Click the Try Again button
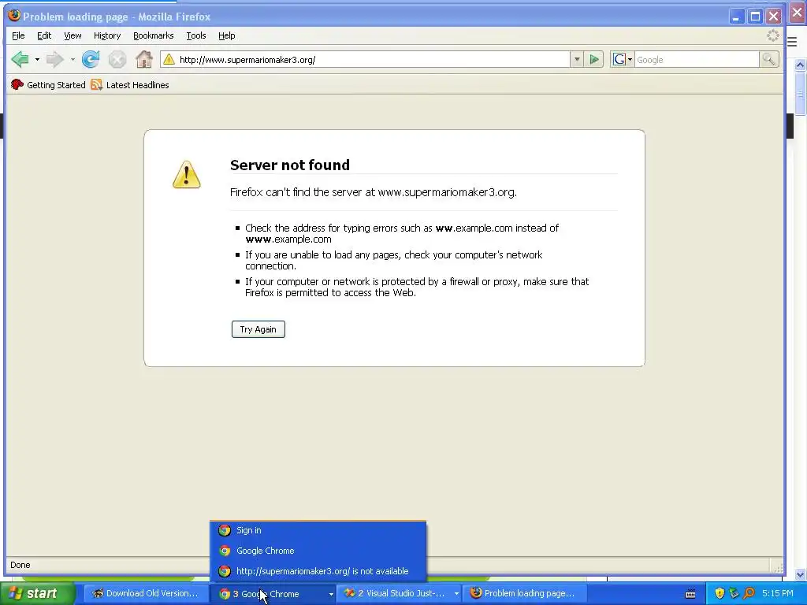The width and height of the screenshot is (807, 605). (258, 329)
